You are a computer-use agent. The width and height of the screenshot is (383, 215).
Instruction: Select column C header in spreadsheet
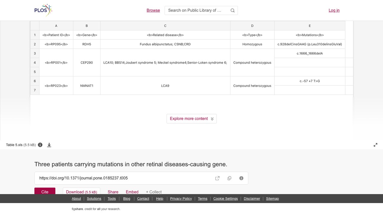click(x=165, y=26)
